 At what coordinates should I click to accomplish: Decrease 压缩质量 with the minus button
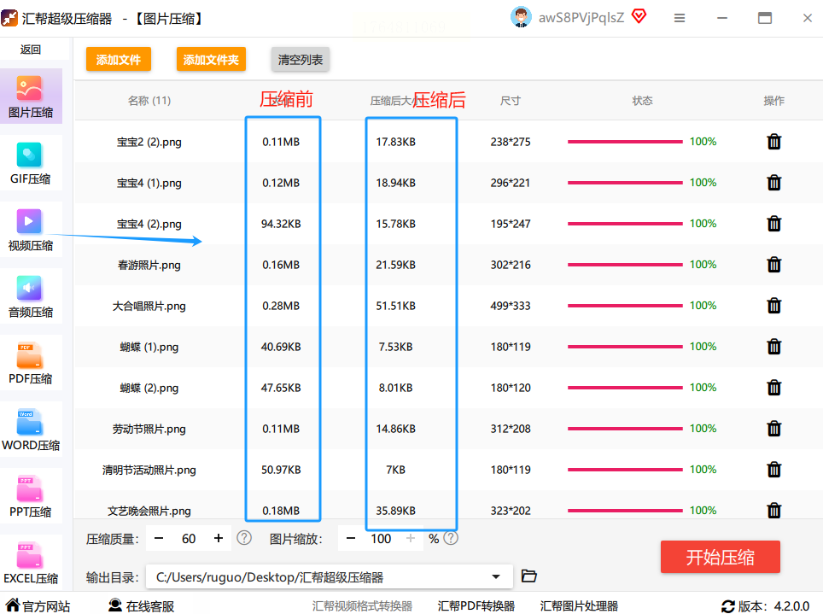(160, 538)
